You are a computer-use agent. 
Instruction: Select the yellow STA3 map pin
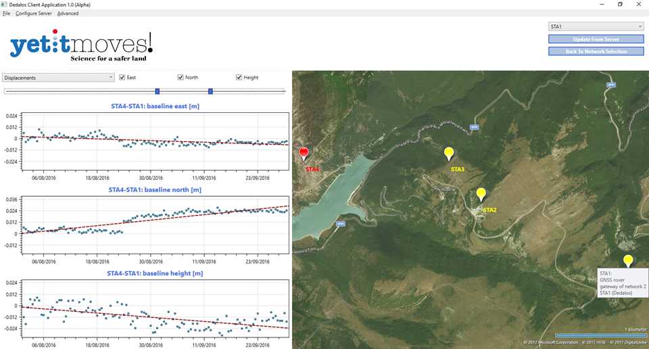tap(449, 154)
